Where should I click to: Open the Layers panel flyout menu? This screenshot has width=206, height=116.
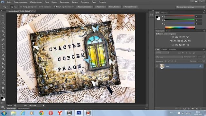204,49
